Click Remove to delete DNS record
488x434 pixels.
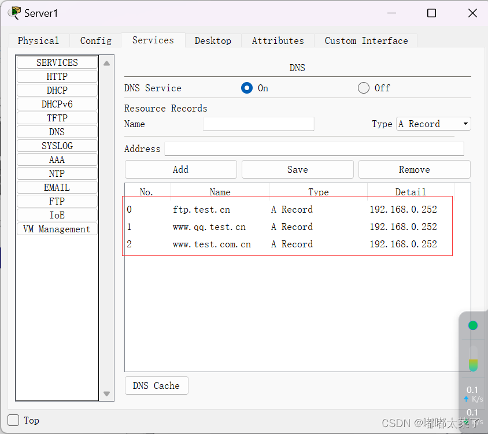coord(414,169)
